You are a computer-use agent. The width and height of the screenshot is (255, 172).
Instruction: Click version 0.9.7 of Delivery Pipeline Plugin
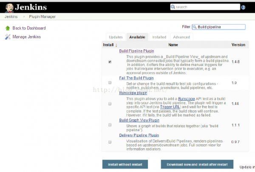point(235,142)
